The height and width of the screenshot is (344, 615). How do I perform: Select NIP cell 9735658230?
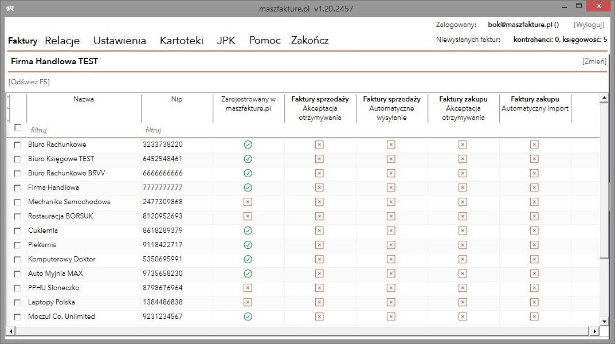click(177, 273)
